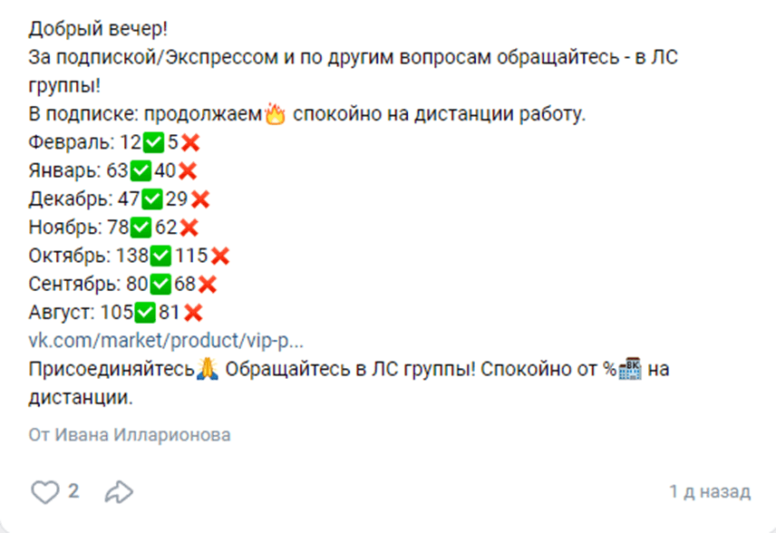Open the vk.com/market/product/vip-p... link
The width and height of the screenshot is (776, 533).
[x=166, y=341]
